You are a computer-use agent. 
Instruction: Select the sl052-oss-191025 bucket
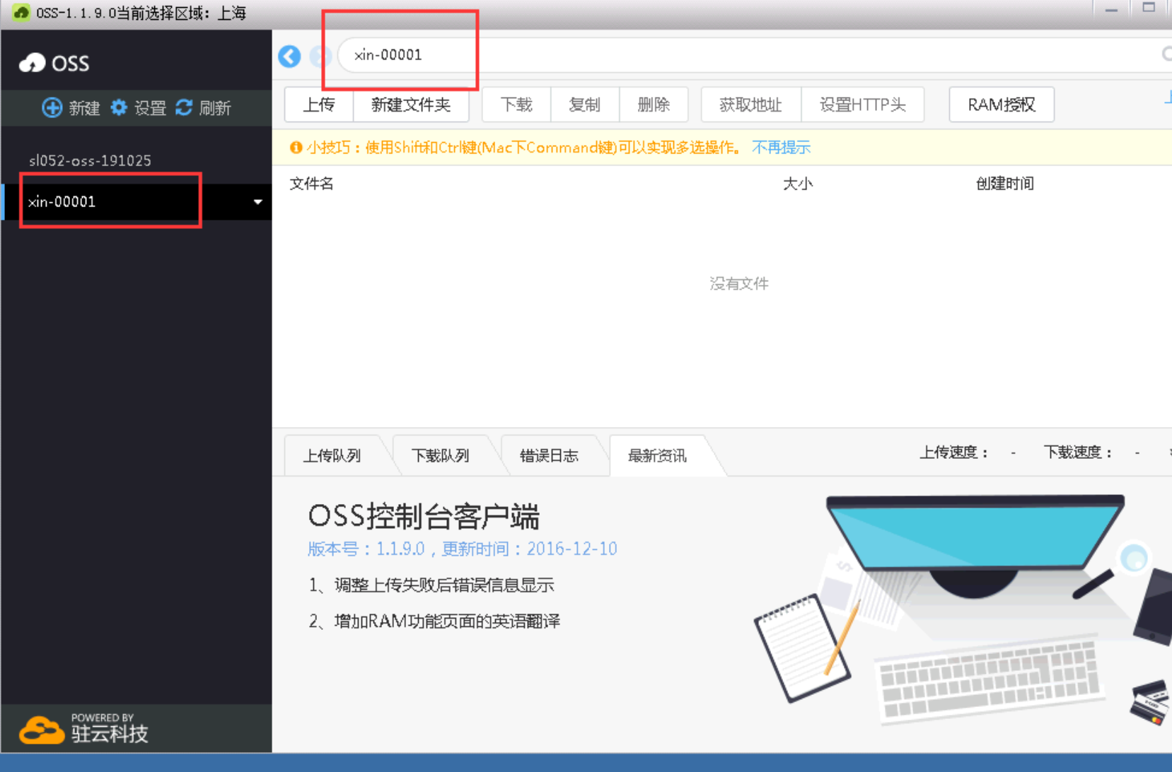click(x=91, y=160)
